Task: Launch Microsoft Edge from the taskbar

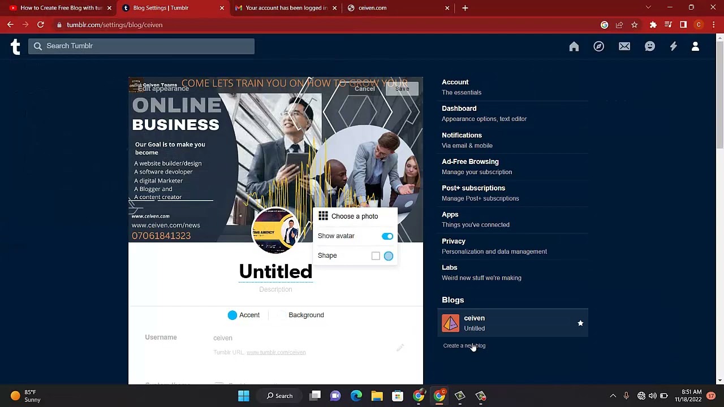Action: [356, 396]
